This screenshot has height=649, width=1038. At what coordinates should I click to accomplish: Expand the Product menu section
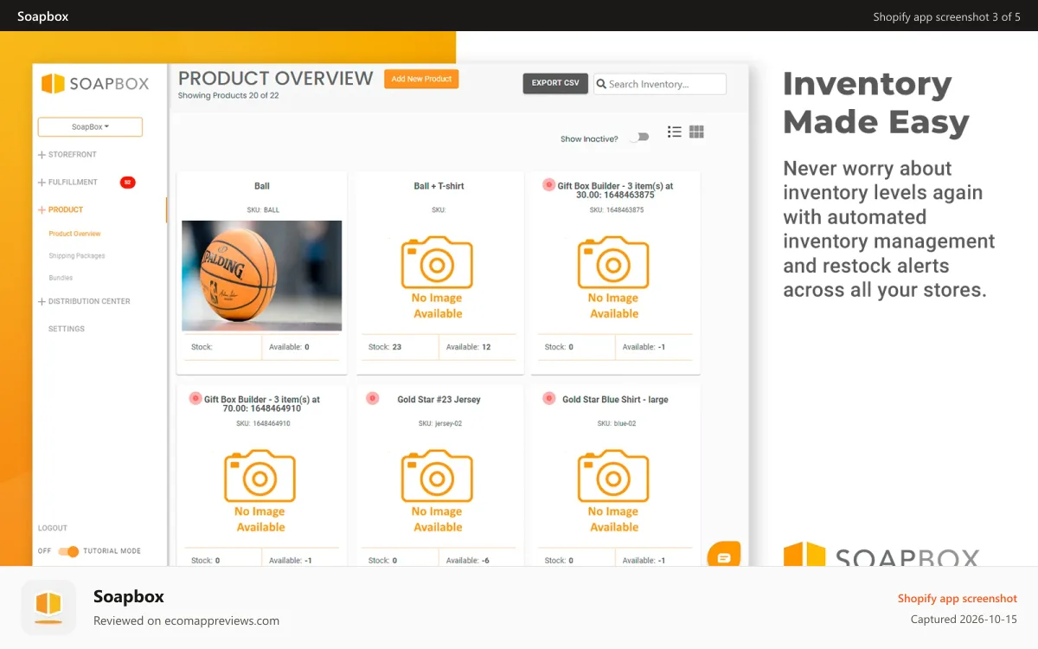click(61, 209)
